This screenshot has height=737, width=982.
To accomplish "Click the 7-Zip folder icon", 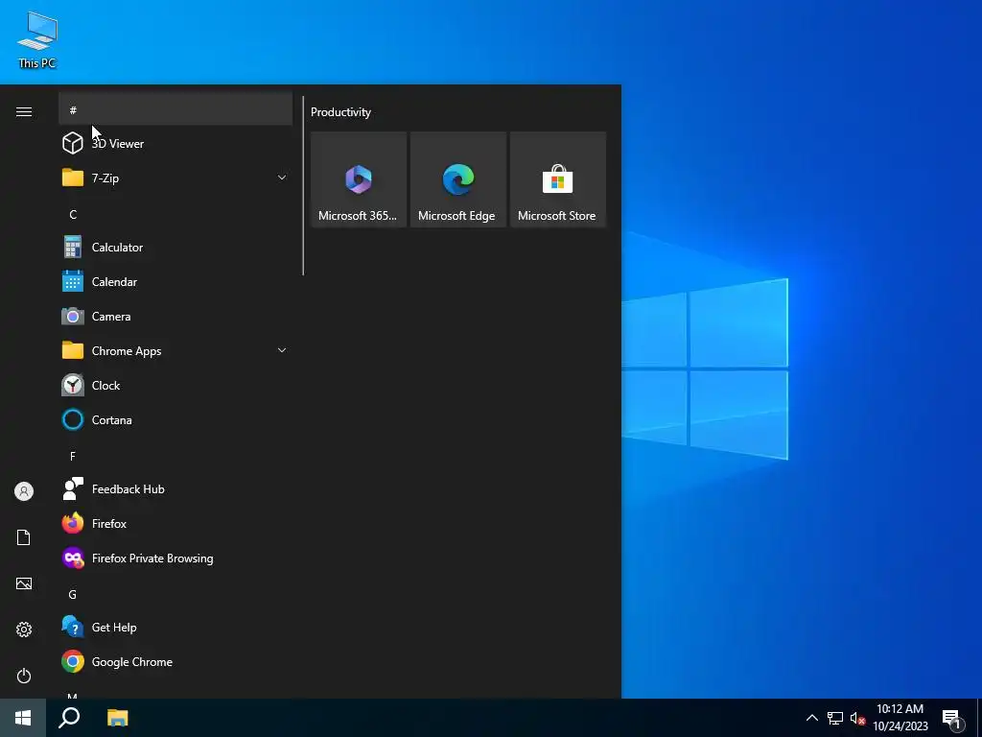I will click(x=73, y=178).
